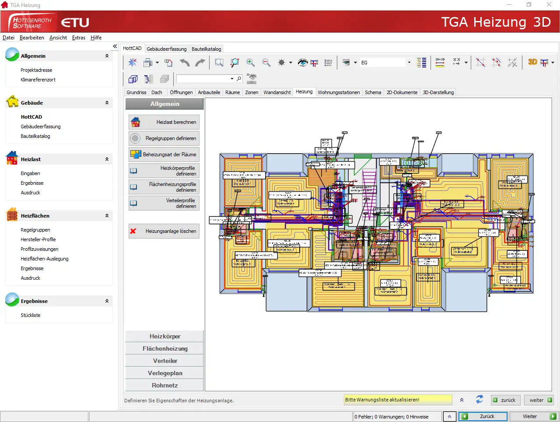
Task: Click the Heizungsanlage löschen button
Action: pos(164,231)
